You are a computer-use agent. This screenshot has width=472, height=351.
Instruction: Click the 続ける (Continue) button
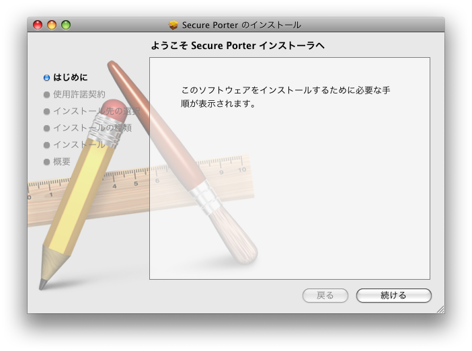(x=394, y=295)
